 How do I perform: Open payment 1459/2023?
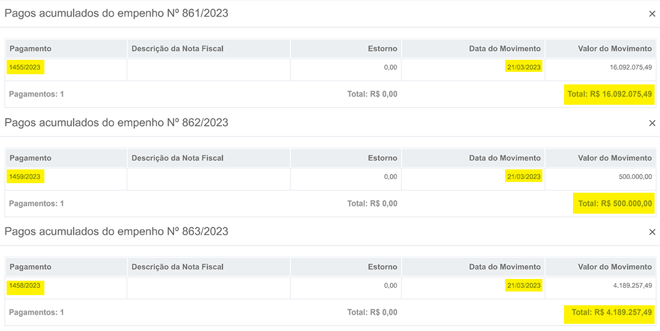[25, 177]
